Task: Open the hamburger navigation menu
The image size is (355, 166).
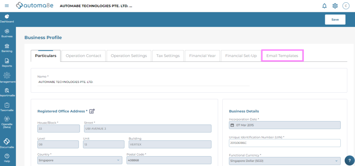Action: 7,6
